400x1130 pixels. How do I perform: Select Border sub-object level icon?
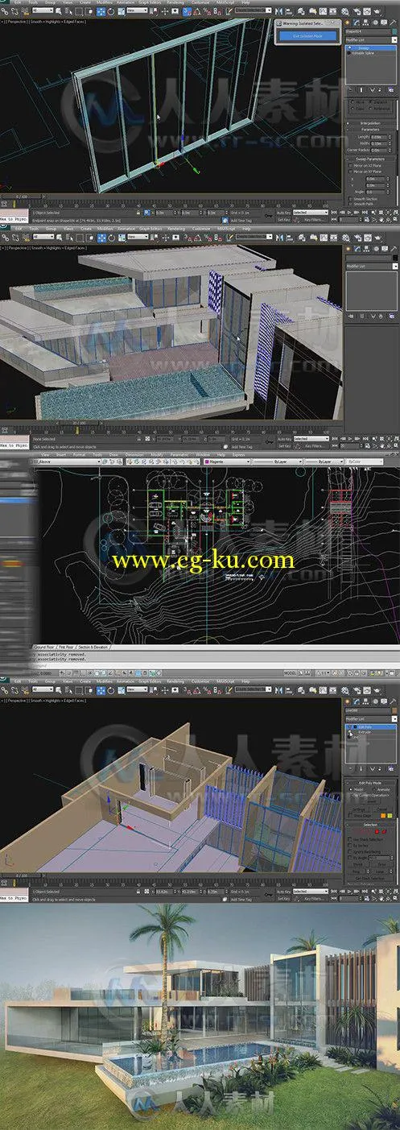pos(369,831)
